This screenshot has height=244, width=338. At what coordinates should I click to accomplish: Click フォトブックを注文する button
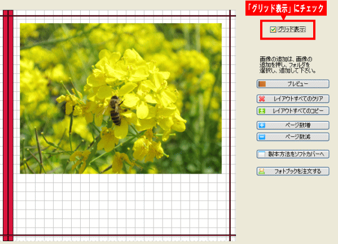[293, 171]
